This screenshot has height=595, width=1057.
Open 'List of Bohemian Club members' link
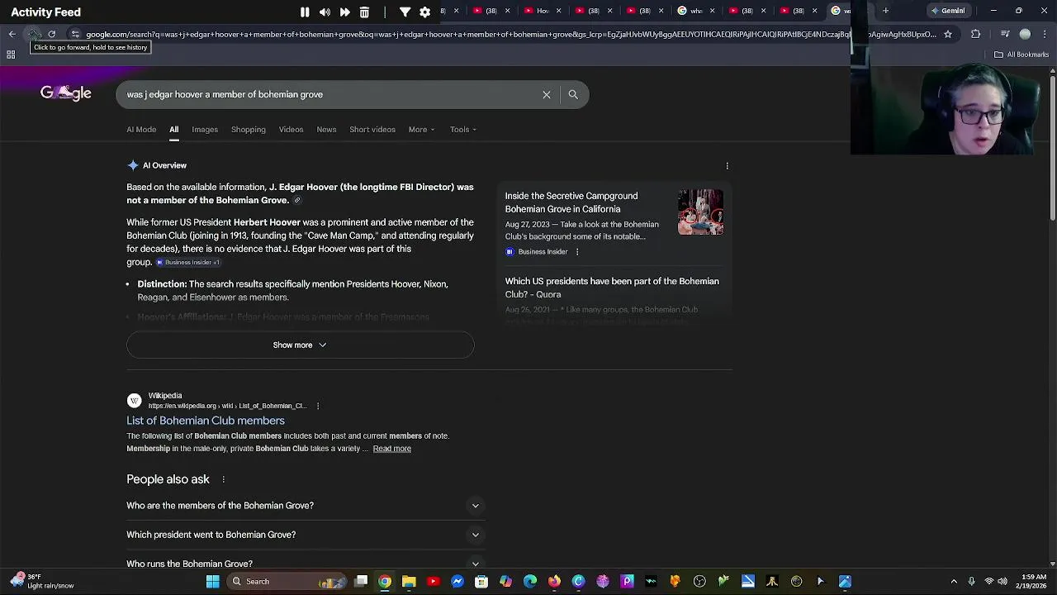(206, 421)
